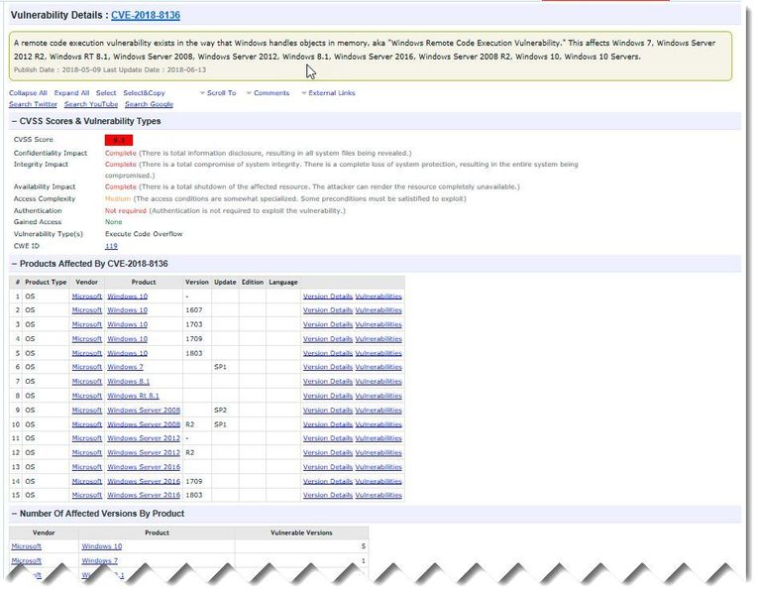
Task: Click Select&Copy
Action: click(144, 93)
